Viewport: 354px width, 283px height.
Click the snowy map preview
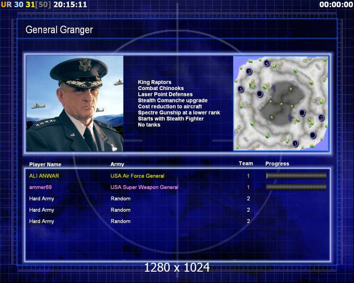[x=281, y=103]
